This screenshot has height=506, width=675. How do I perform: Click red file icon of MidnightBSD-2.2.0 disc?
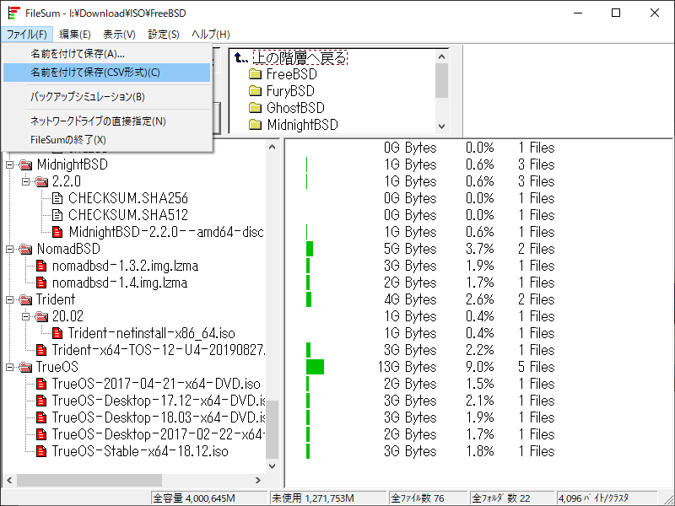pyautogui.click(x=57, y=233)
